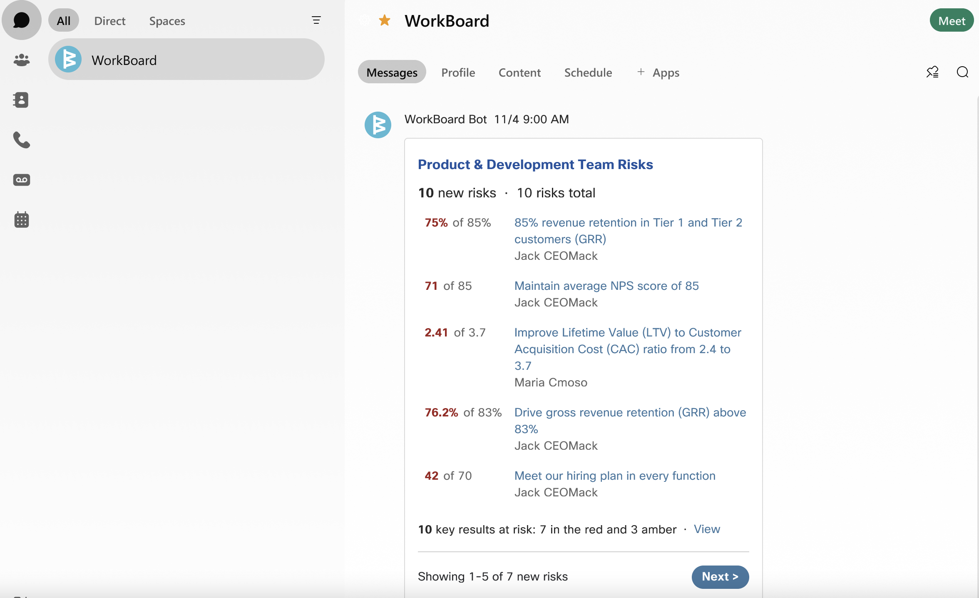Click the 71 of 85 value
The image size is (979, 598).
(x=448, y=286)
